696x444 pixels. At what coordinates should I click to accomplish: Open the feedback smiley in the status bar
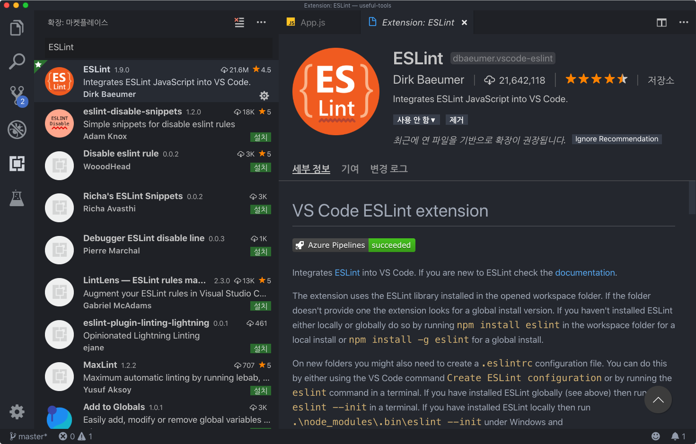[656, 436]
